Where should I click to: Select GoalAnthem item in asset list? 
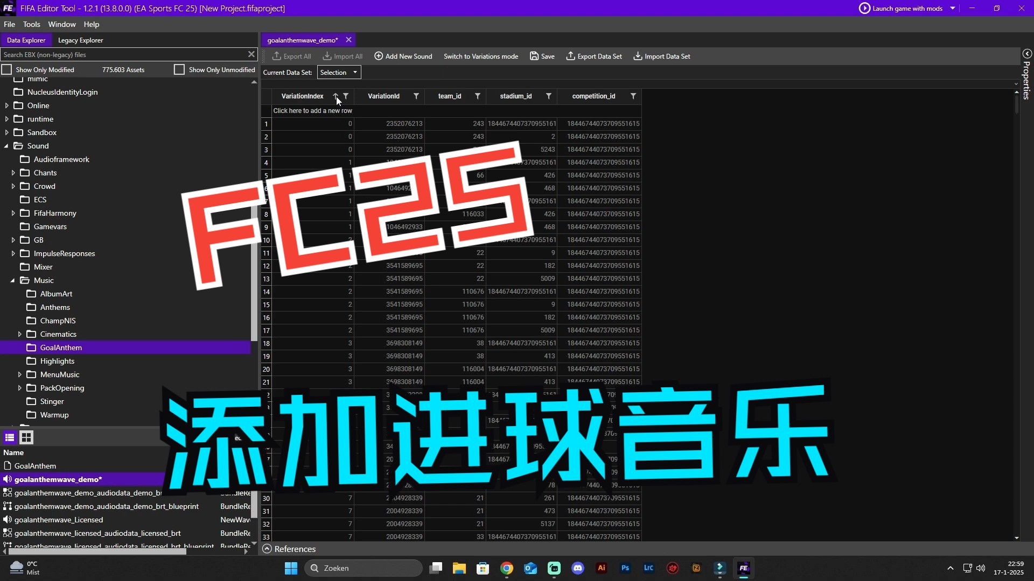35,466
